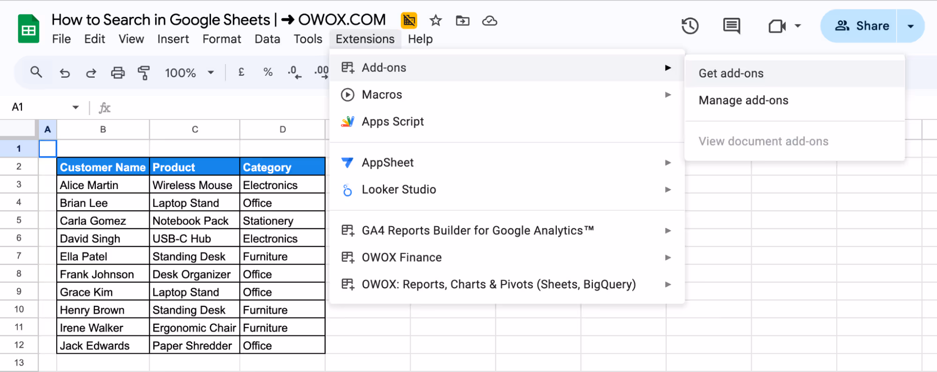Click the Looker Studio icon
The width and height of the screenshot is (937, 372).
tap(347, 190)
